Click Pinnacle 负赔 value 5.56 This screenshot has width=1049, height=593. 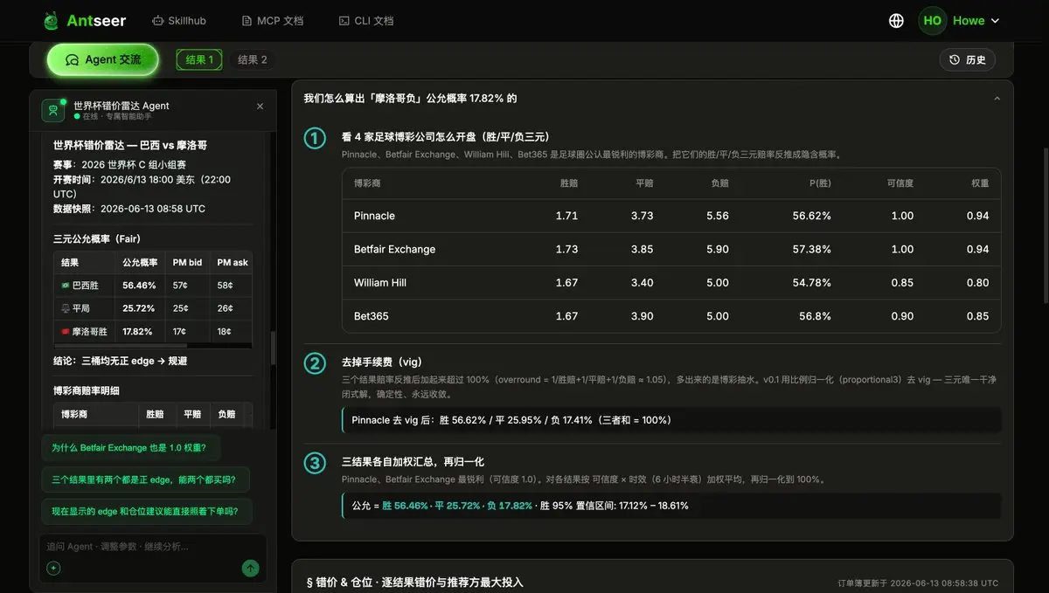click(718, 216)
